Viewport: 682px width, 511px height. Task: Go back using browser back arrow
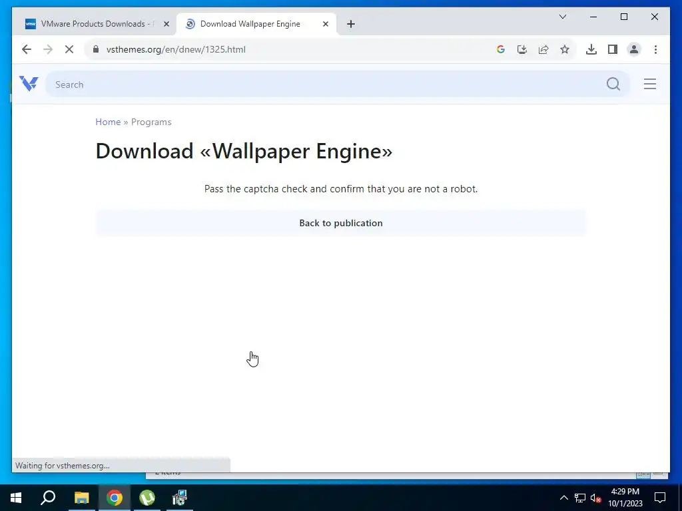click(27, 49)
